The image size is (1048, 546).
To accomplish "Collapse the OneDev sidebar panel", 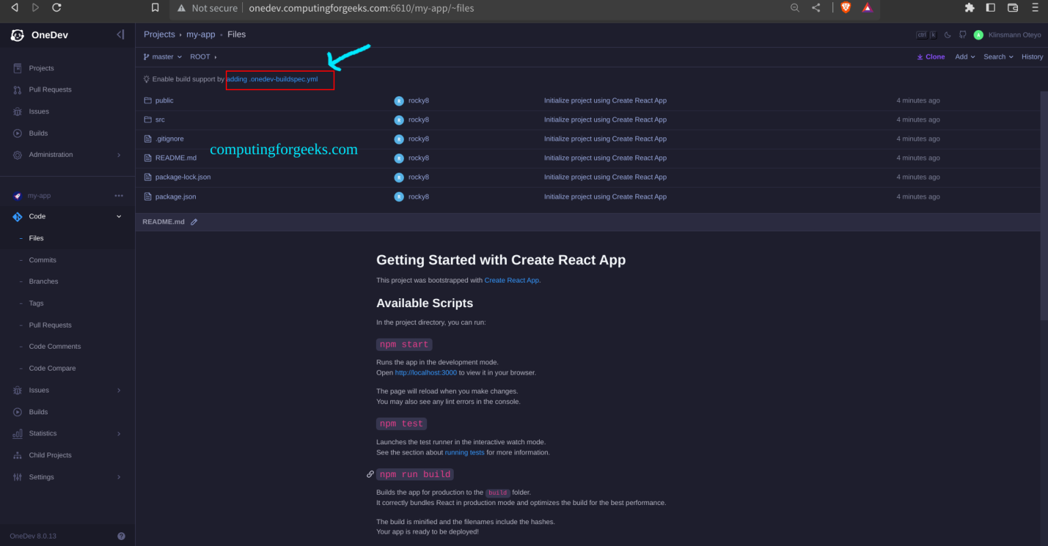I will (120, 35).
